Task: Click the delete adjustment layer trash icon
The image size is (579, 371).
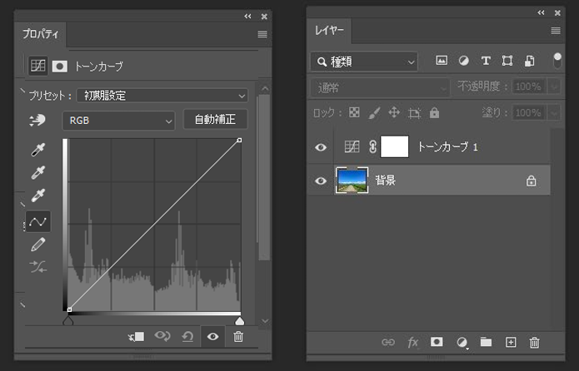Action: point(238,336)
